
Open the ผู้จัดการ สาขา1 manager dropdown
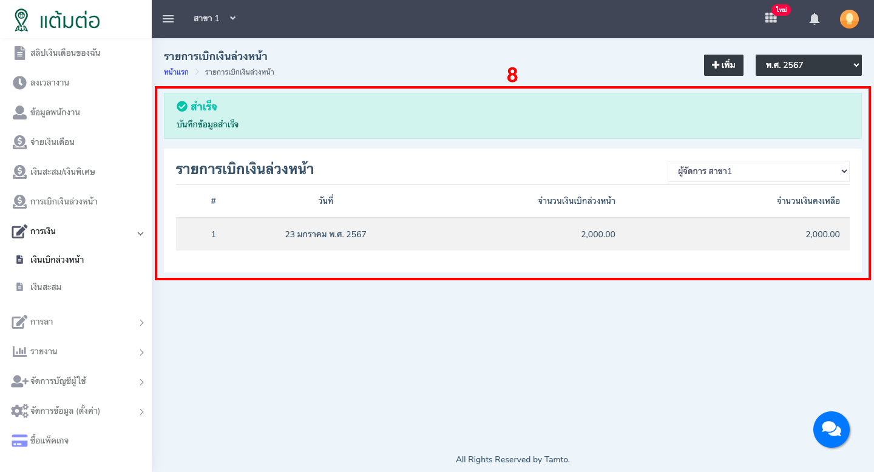[x=758, y=171]
